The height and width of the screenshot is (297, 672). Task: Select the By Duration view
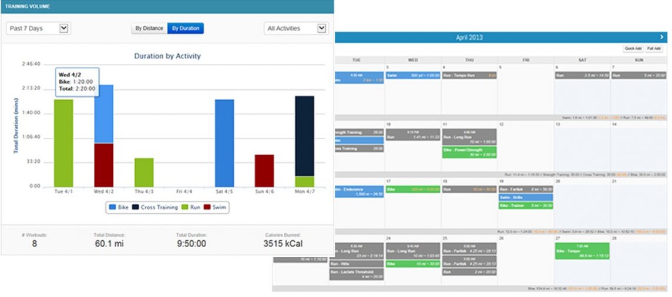(185, 28)
